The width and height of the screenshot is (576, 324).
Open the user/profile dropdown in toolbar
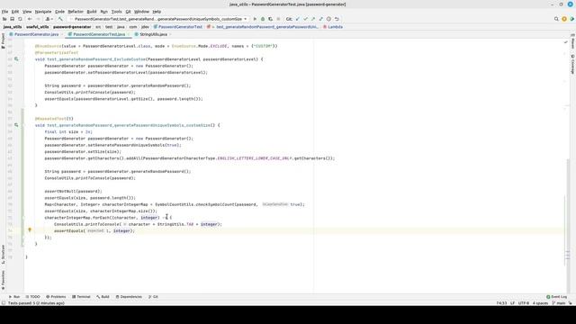tap(49, 19)
